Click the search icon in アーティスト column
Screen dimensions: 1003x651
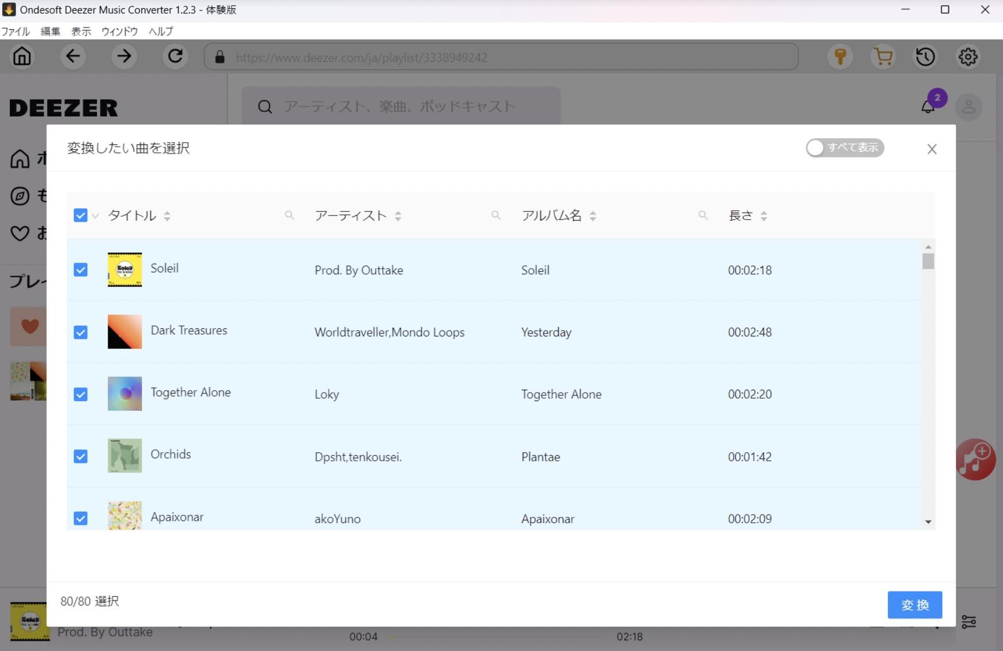496,215
